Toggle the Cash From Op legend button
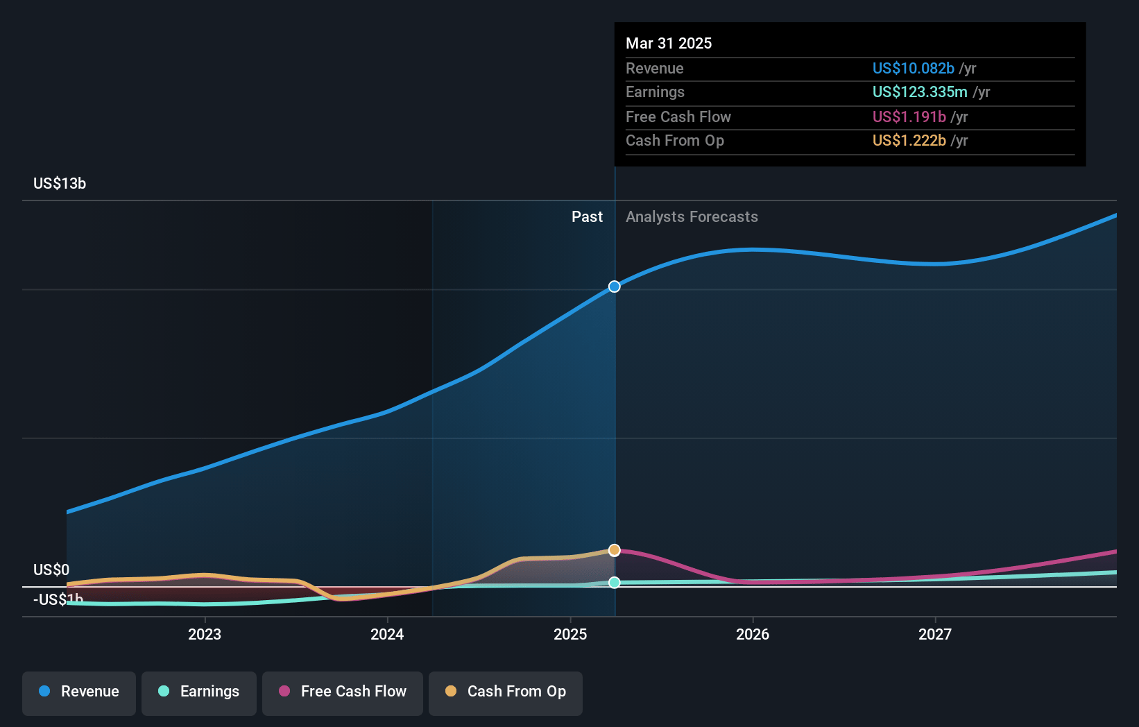Image resolution: width=1139 pixels, height=727 pixels. tap(506, 693)
